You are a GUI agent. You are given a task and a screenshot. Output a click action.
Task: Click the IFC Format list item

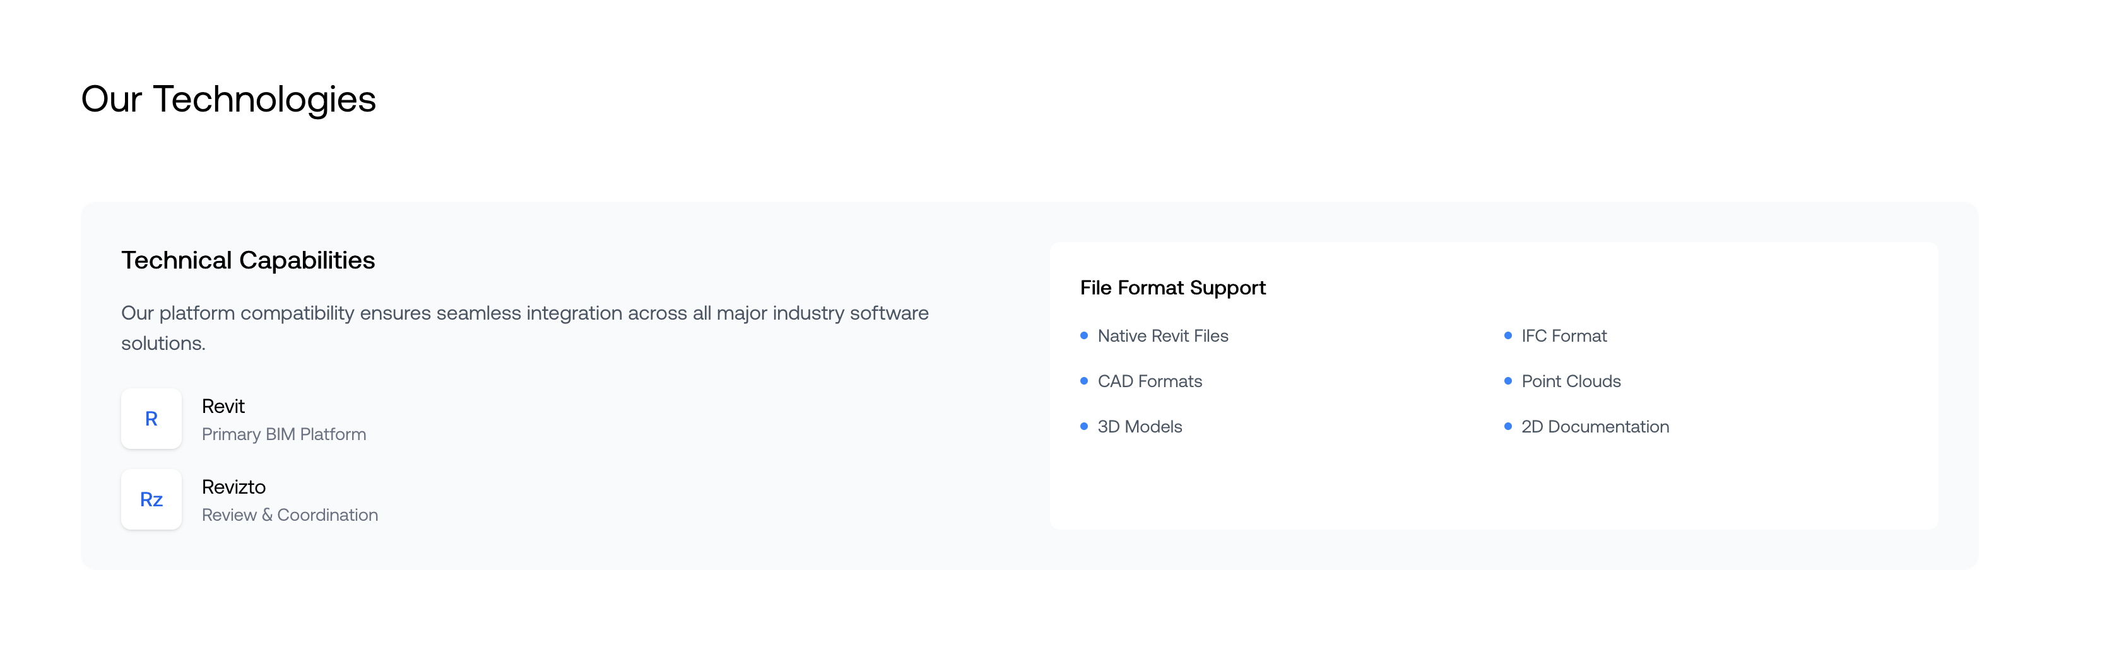[x=1563, y=336]
